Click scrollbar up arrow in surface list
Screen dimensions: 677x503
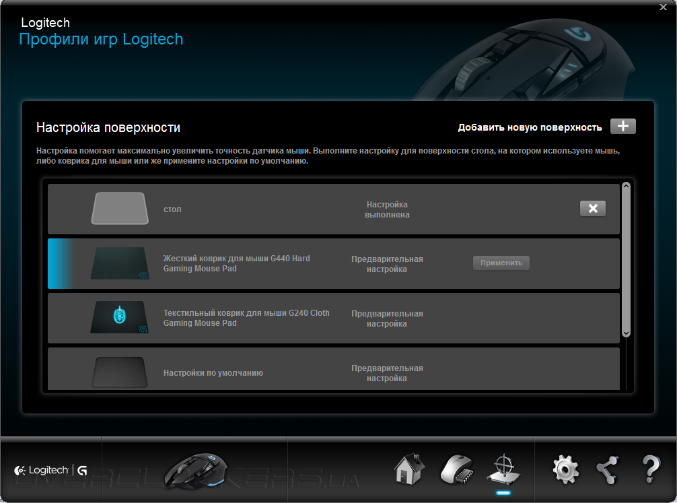coord(626,186)
